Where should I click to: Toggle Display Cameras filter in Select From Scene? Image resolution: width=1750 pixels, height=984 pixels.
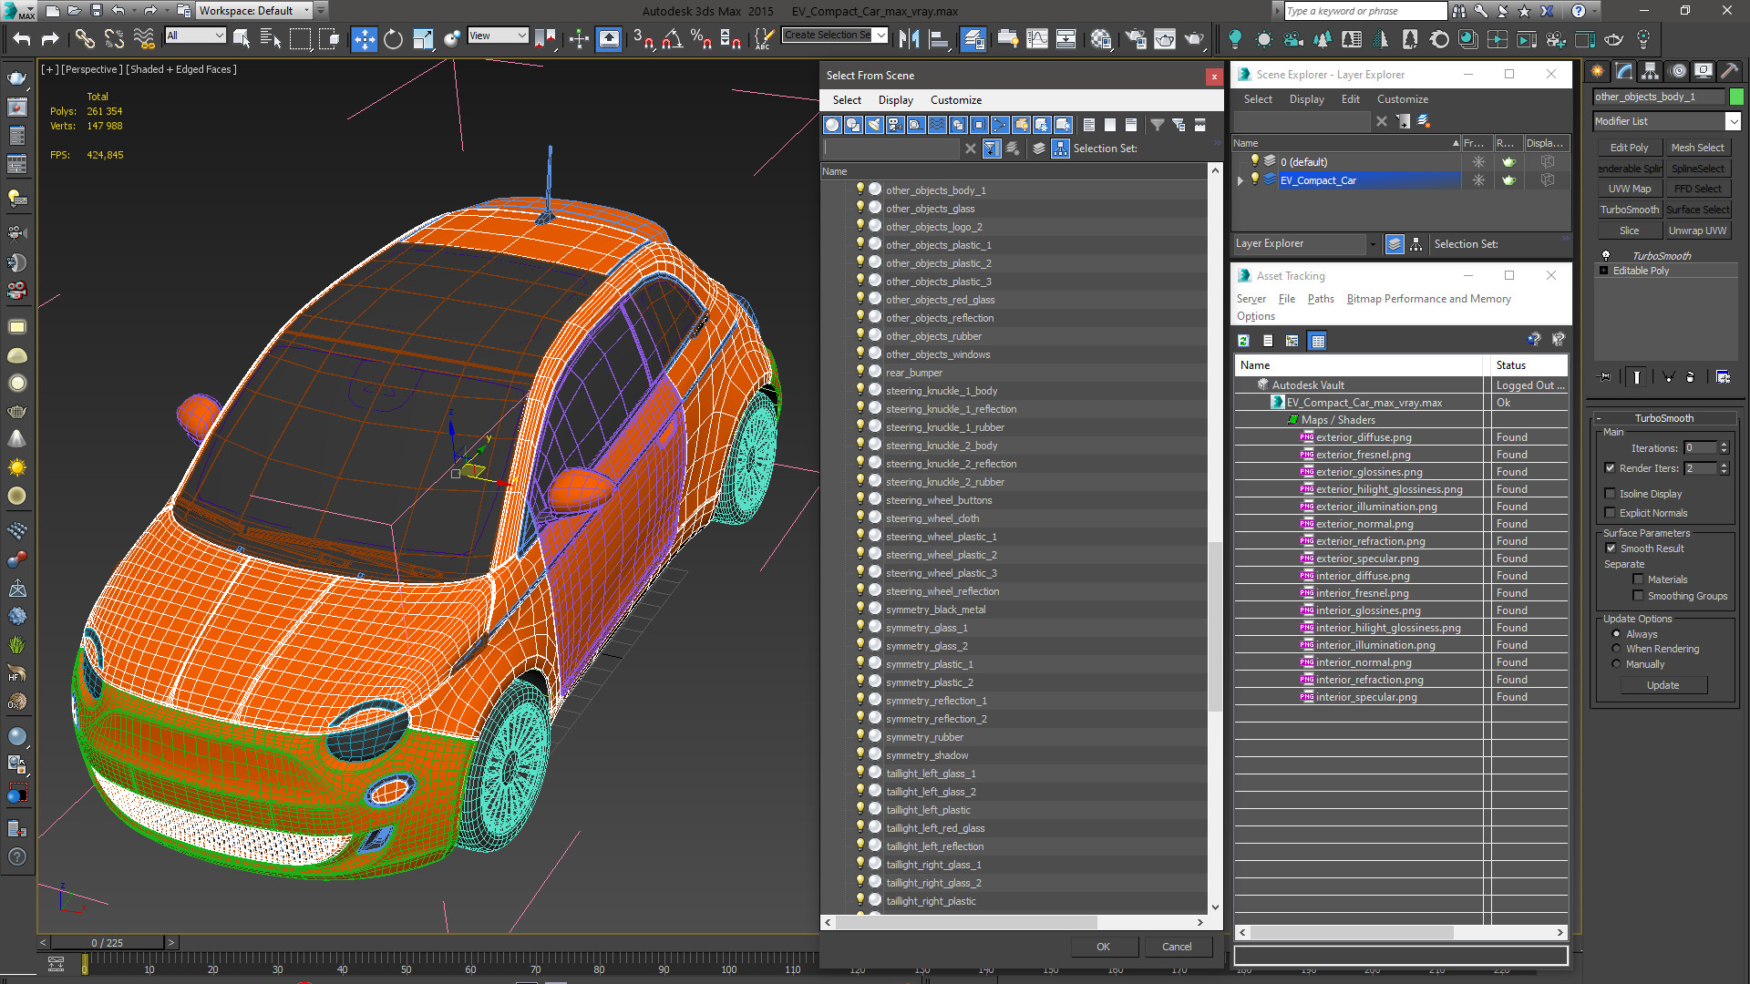click(x=895, y=125)
